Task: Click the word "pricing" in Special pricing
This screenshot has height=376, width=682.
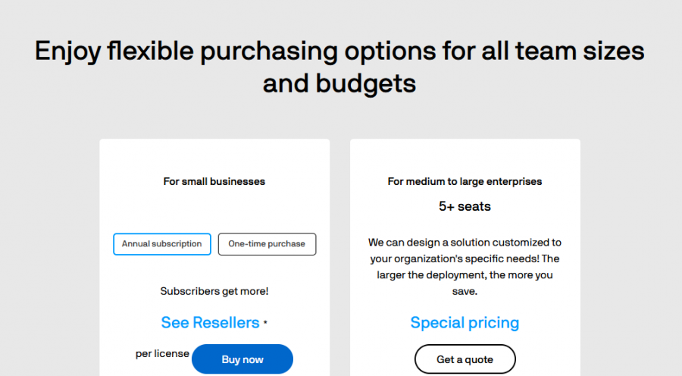Action: 492,323
